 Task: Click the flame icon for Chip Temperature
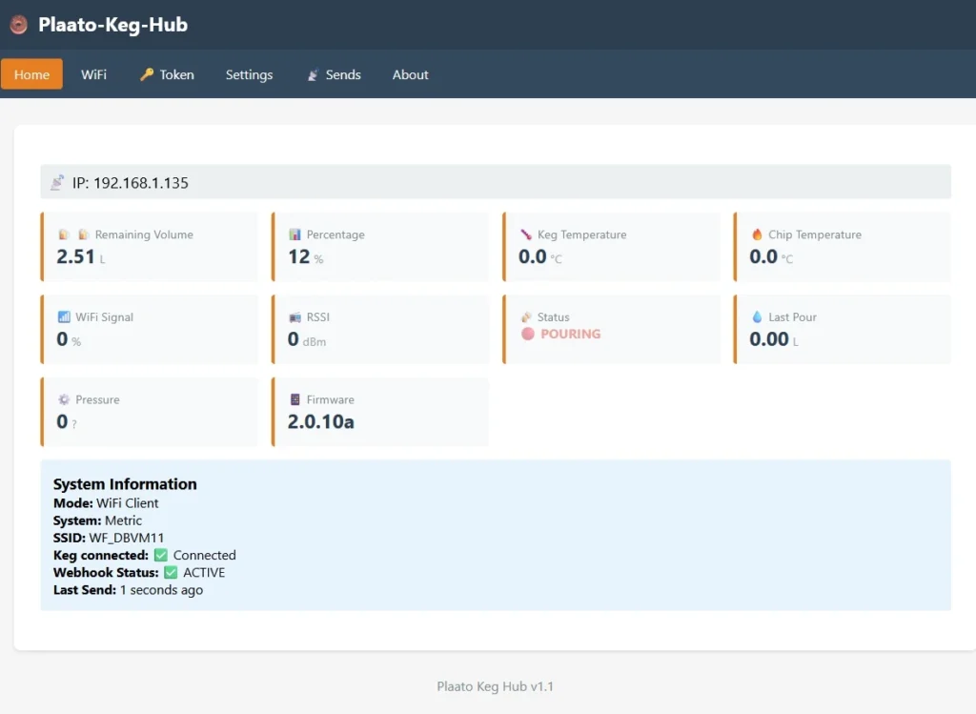point(757,235)
